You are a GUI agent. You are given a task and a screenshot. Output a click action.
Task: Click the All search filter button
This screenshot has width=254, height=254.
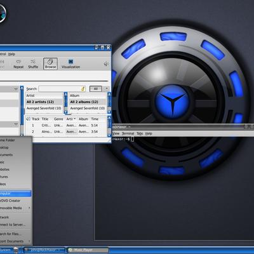pyautogui.click(x=96, y=89)
